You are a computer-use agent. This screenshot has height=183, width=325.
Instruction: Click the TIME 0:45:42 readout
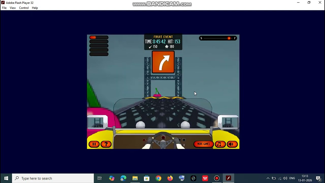[155, 42]
